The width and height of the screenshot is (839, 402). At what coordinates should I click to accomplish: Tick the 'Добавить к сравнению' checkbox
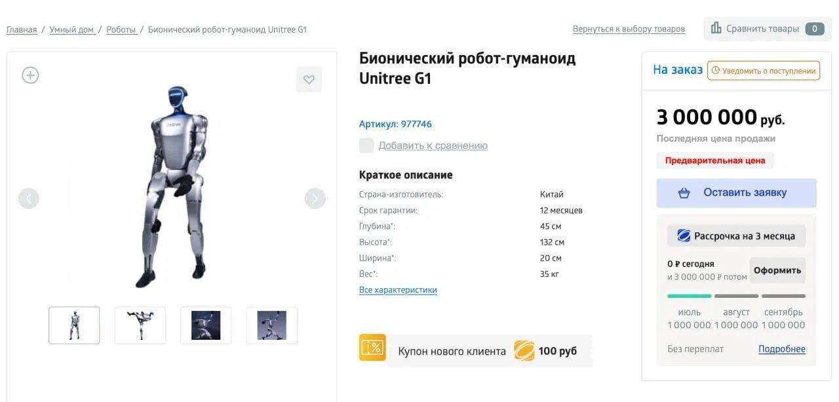[x=366, y=145]
